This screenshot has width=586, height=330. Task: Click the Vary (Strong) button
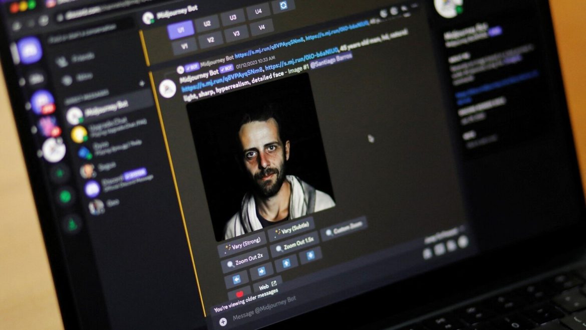click(242, 245)
